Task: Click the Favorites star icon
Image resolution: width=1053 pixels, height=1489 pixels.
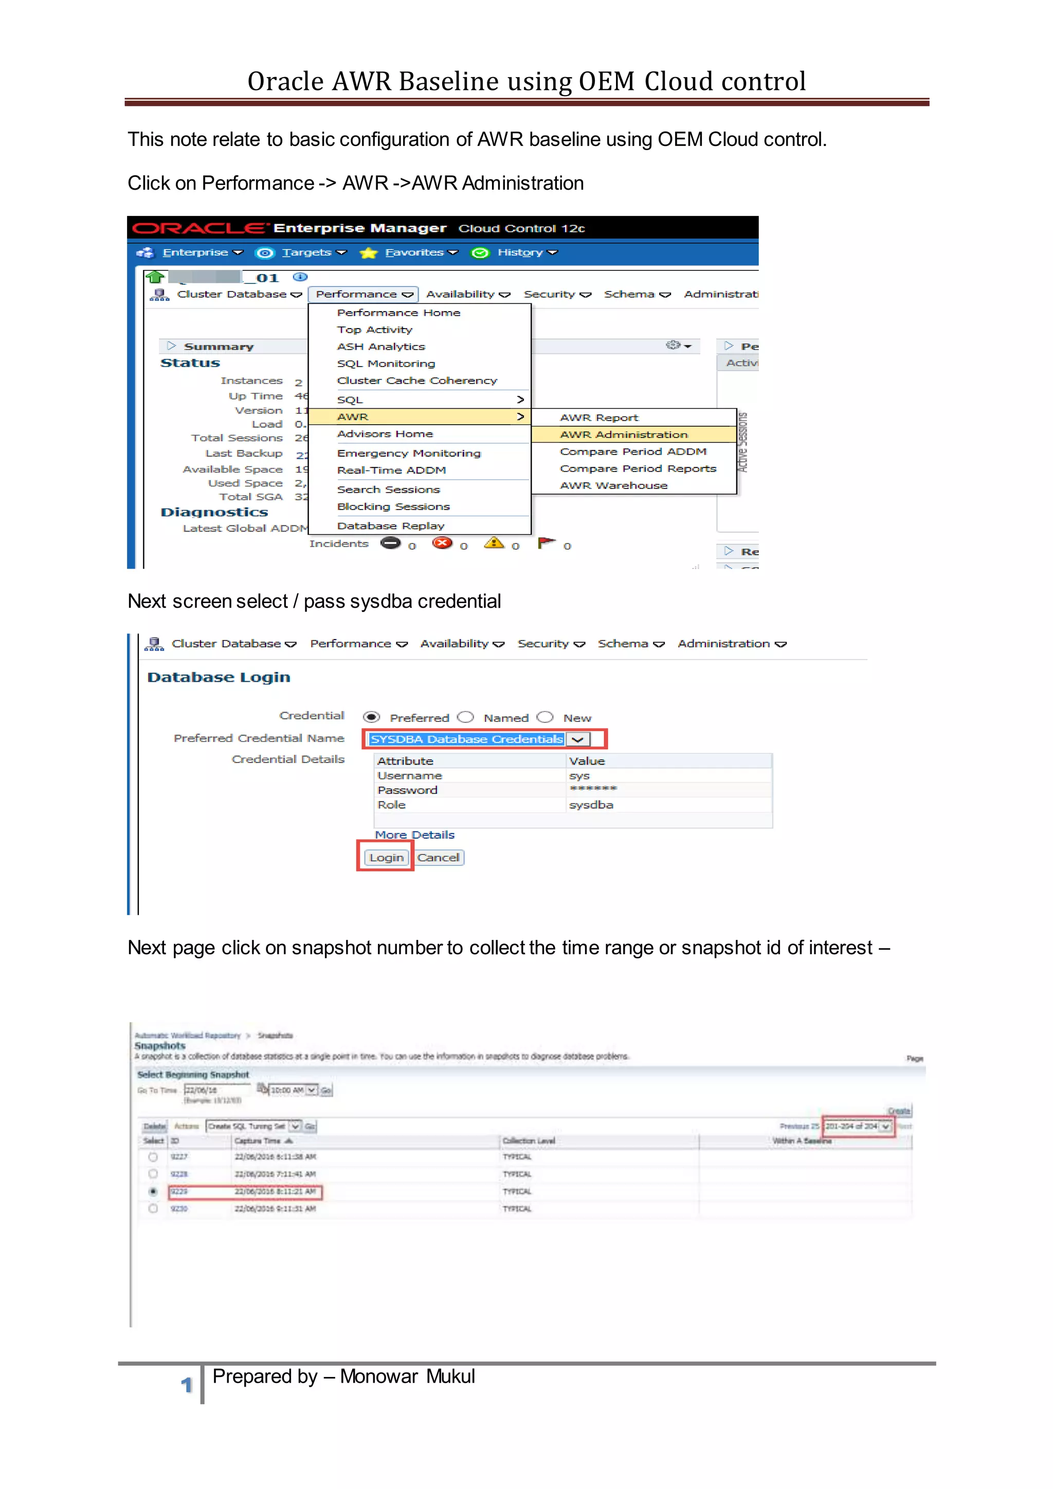Action: pos(368,253)
